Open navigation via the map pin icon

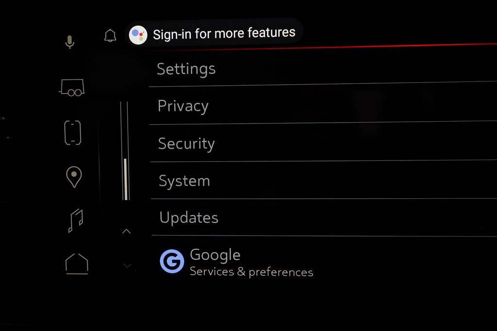pyautogui.click(x=74, y=177)
